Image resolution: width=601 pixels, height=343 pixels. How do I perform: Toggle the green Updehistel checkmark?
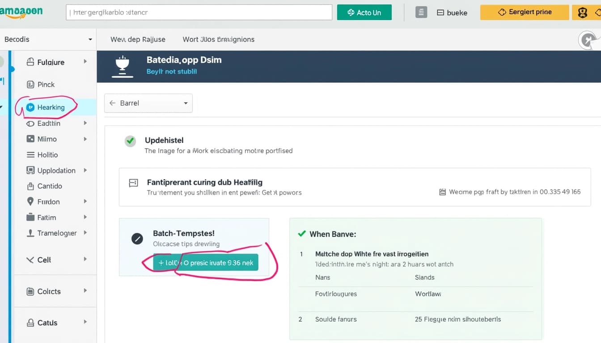point(130,141)
